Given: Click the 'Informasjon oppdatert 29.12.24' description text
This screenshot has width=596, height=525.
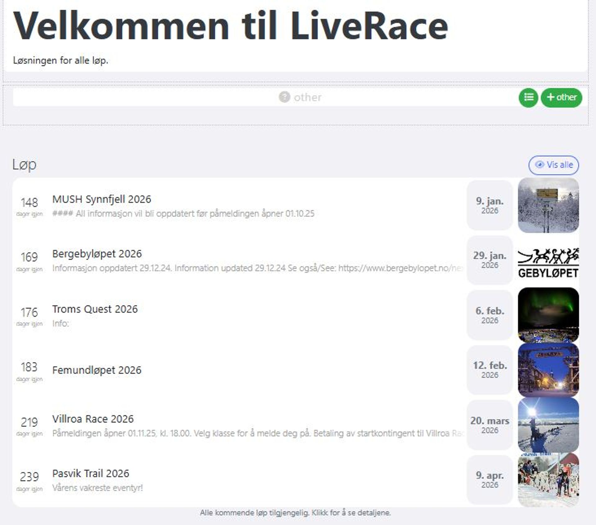Looking at the screenshot, I should 258,268.
